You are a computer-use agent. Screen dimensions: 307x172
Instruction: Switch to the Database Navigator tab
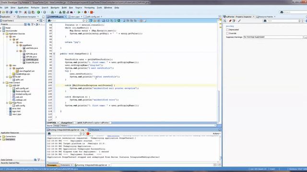click(28, 17)
